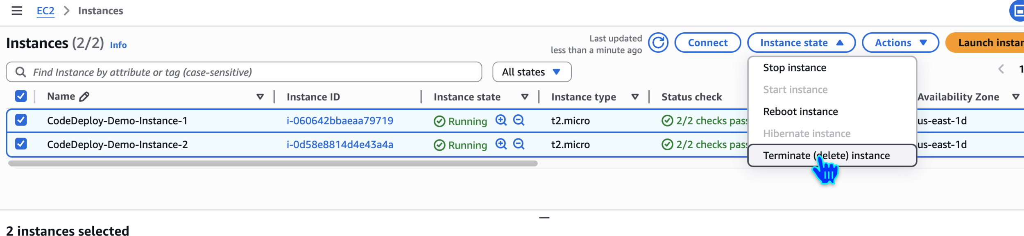Select CodeDeploy-Demo-Instance-1 name cell
This screenshot has height=236, width=1024.
click(117, 120)
